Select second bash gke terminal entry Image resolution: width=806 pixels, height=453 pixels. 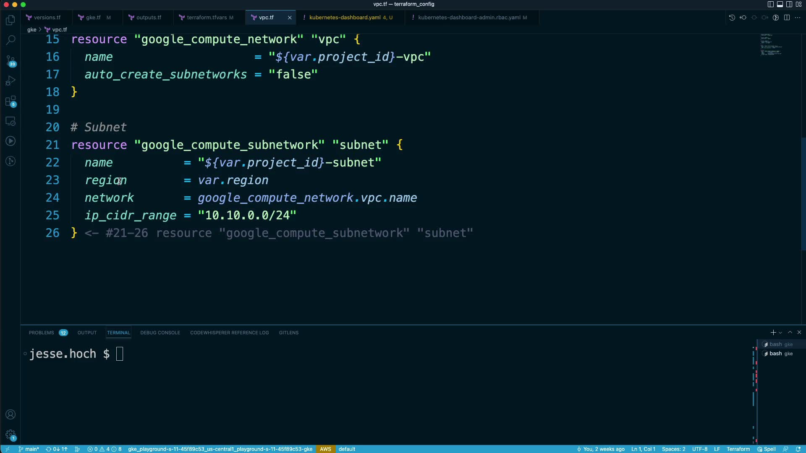[780, 354]
